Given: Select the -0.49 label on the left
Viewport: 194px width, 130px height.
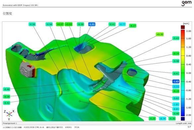Looking at the screenshot, I should click(x=7, y=89).
